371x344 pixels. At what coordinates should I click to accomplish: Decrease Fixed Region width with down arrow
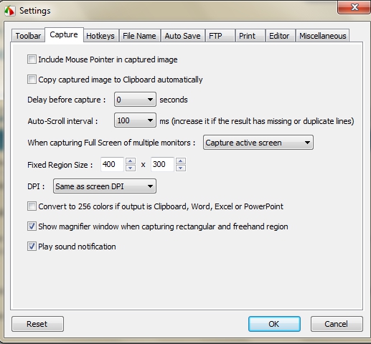coord(131,168)
